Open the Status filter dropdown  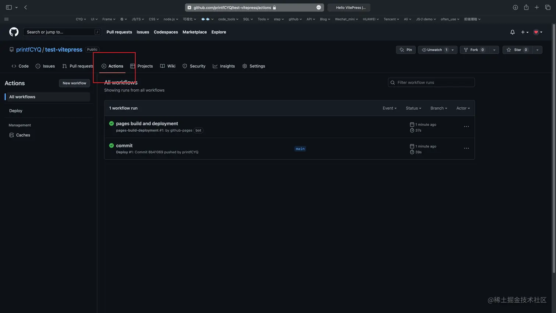413,108
